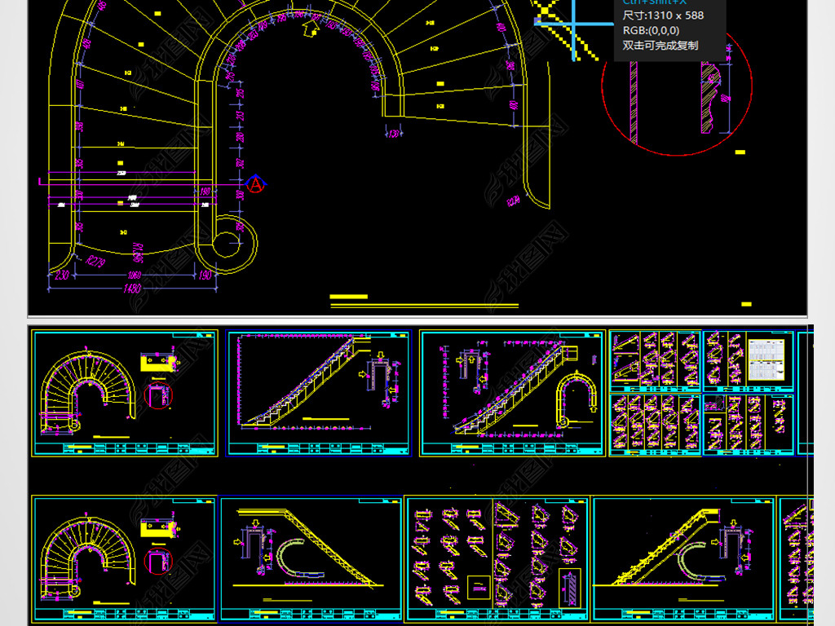Click the red detail circle with handrail profile
The height and width of the screenshot is (626, 835).
(x=677, y=94)
